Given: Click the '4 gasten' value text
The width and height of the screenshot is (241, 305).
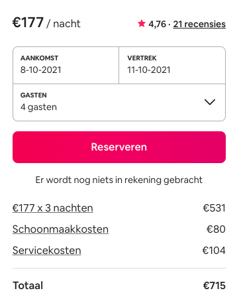Looking at the screenshot, I should 38,107.
